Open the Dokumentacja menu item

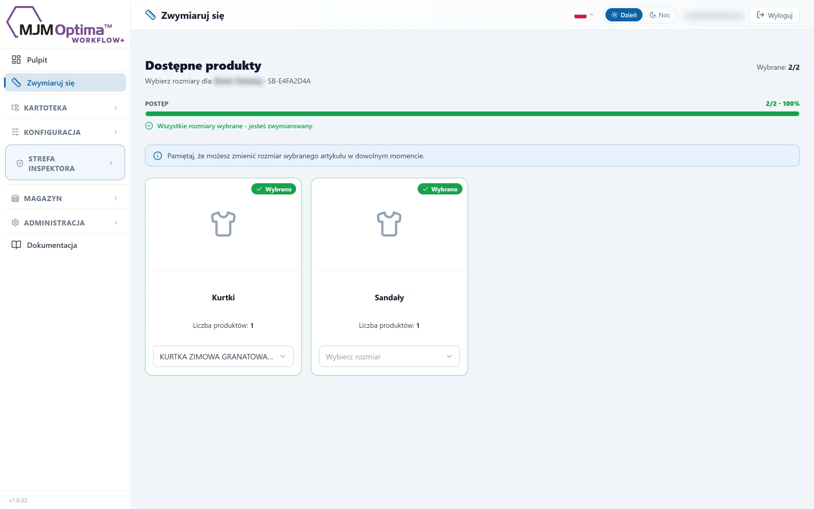(65, 245)
